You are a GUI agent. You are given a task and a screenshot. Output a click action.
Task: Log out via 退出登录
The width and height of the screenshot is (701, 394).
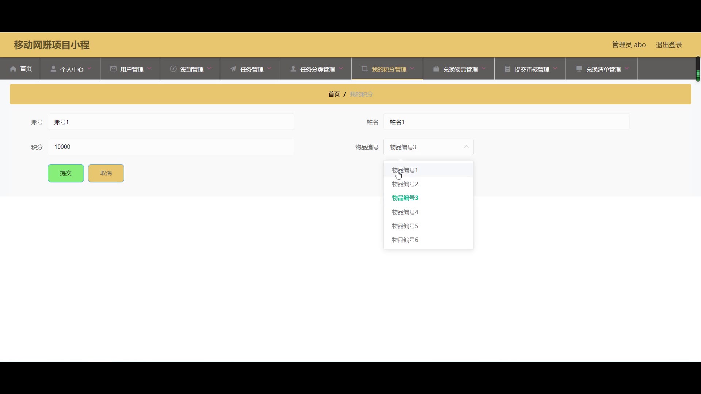[x=669, y=45]
